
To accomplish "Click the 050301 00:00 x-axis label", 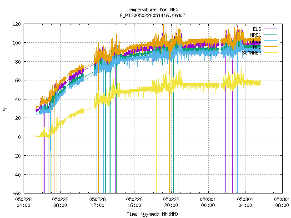I will [x=208, y=203].
